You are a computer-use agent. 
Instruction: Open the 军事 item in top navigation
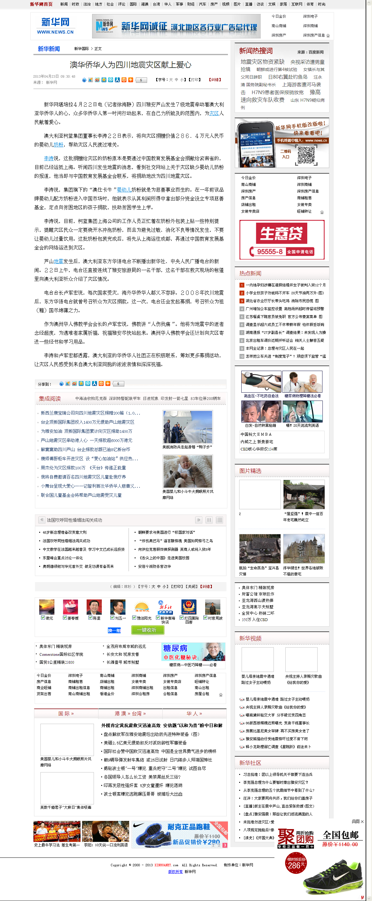point(179,4)
